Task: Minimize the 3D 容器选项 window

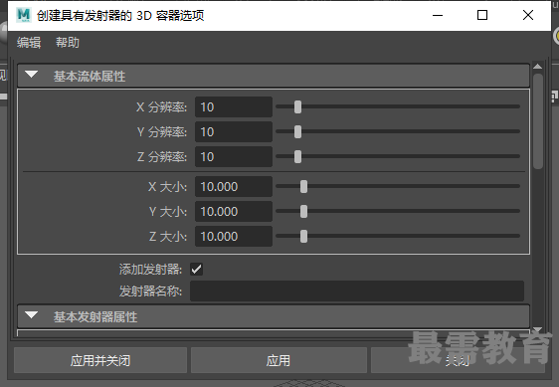Action: (438, 15)
